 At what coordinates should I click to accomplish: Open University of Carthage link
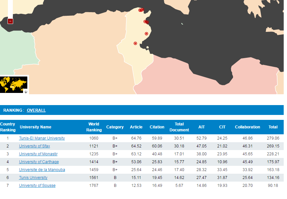39,162
